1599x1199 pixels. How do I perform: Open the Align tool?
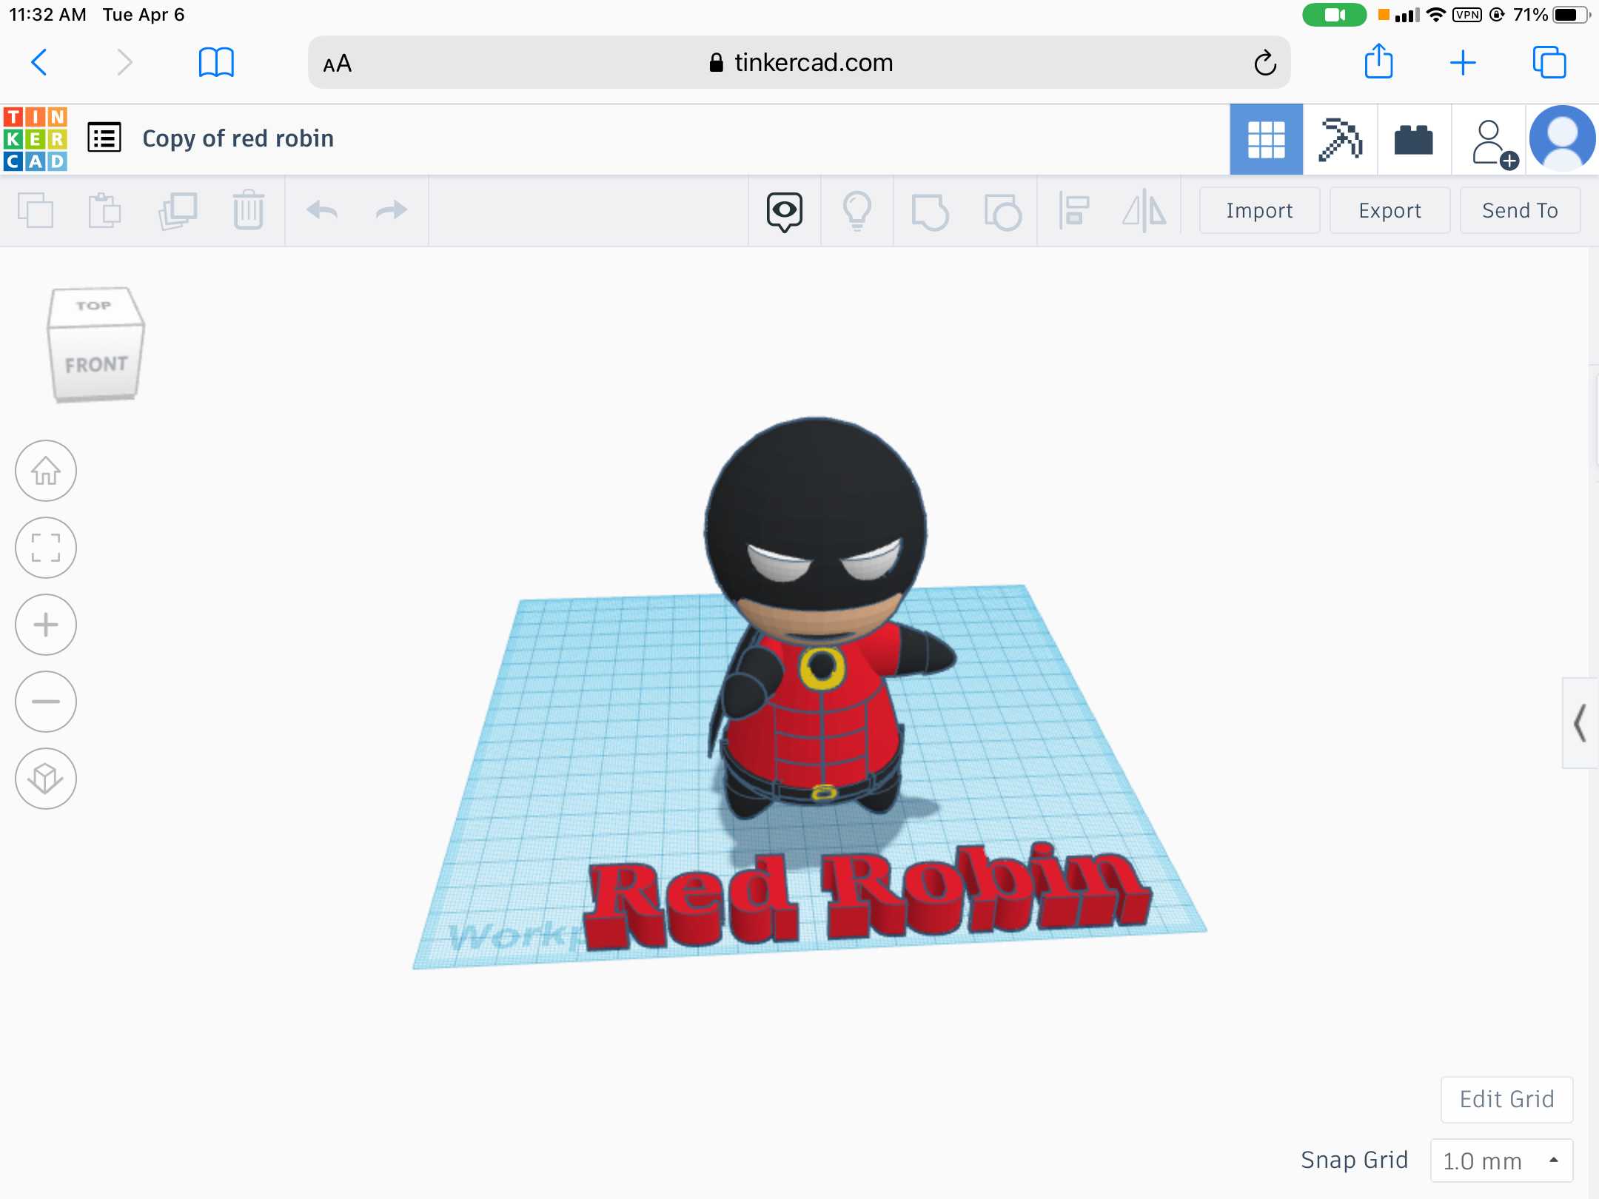tap(1073, 210)
